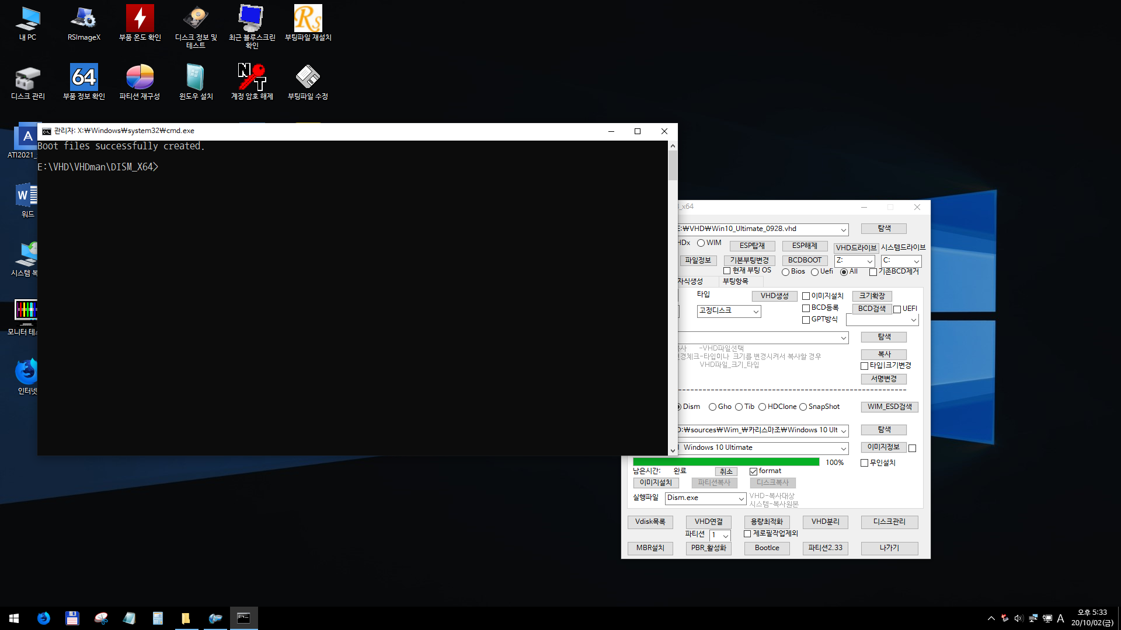Open the 파티션 number dropdown
This screenshot has height=630, width=1121.
click(726, 535)
